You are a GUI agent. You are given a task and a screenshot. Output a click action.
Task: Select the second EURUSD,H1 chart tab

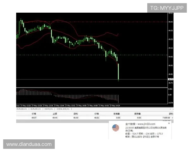[x=35, y=109]
